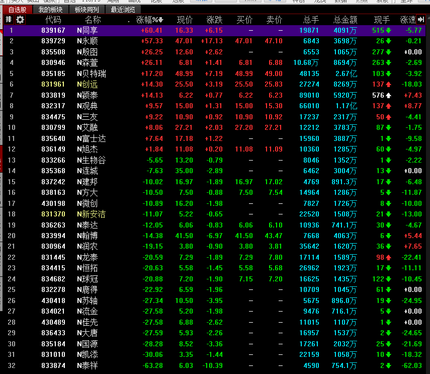Click the 代码 column header
The width and height of the screenshot is (430, 374).
[53, 20]
